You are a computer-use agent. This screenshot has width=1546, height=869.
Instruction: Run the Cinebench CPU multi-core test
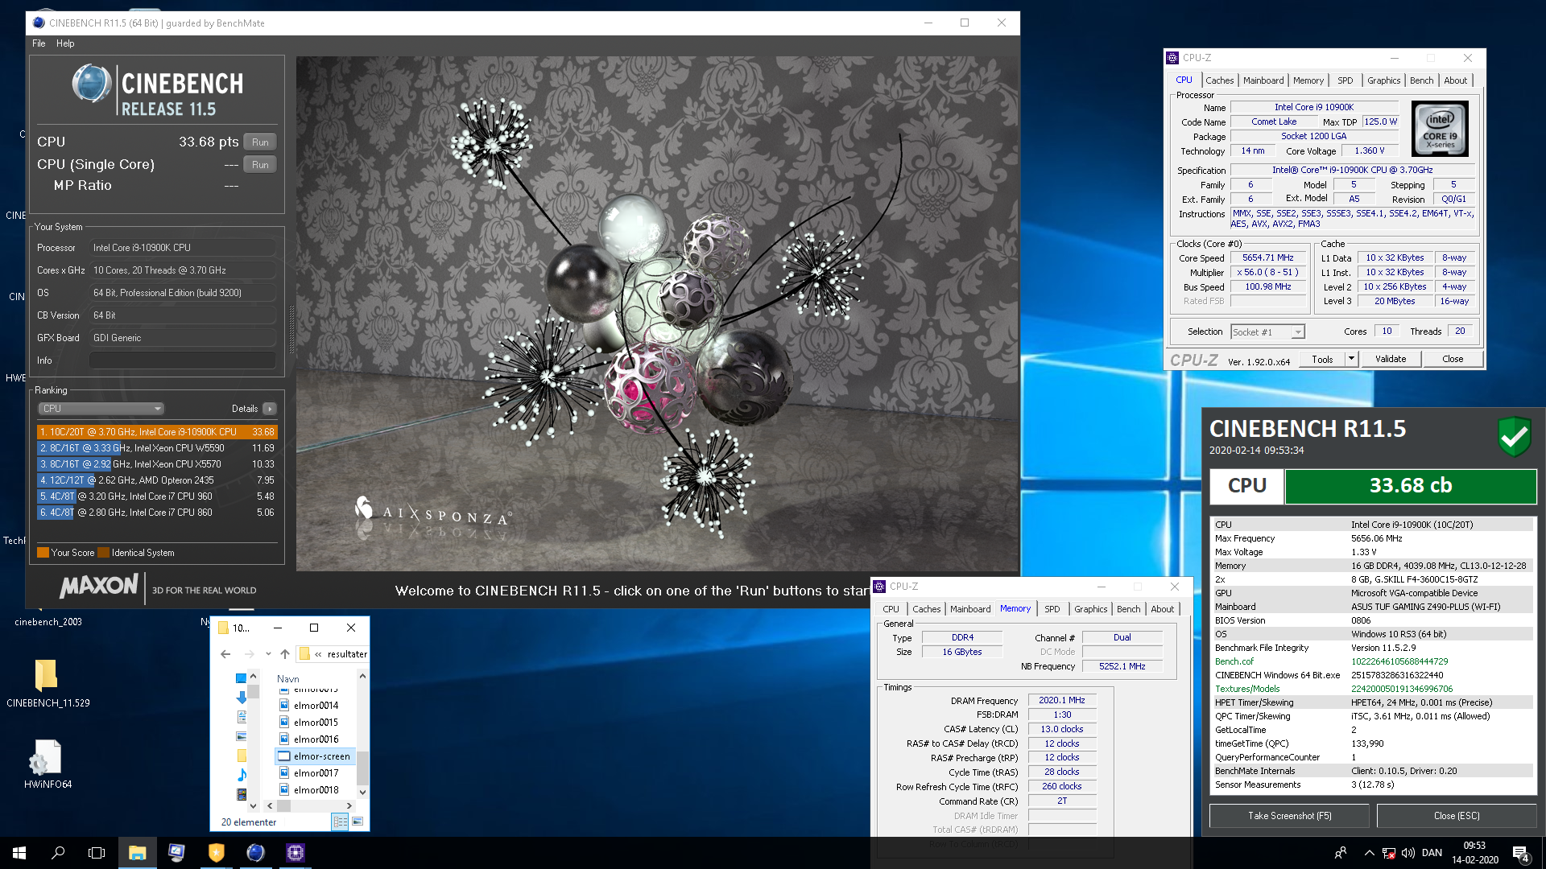pos(259,142)
